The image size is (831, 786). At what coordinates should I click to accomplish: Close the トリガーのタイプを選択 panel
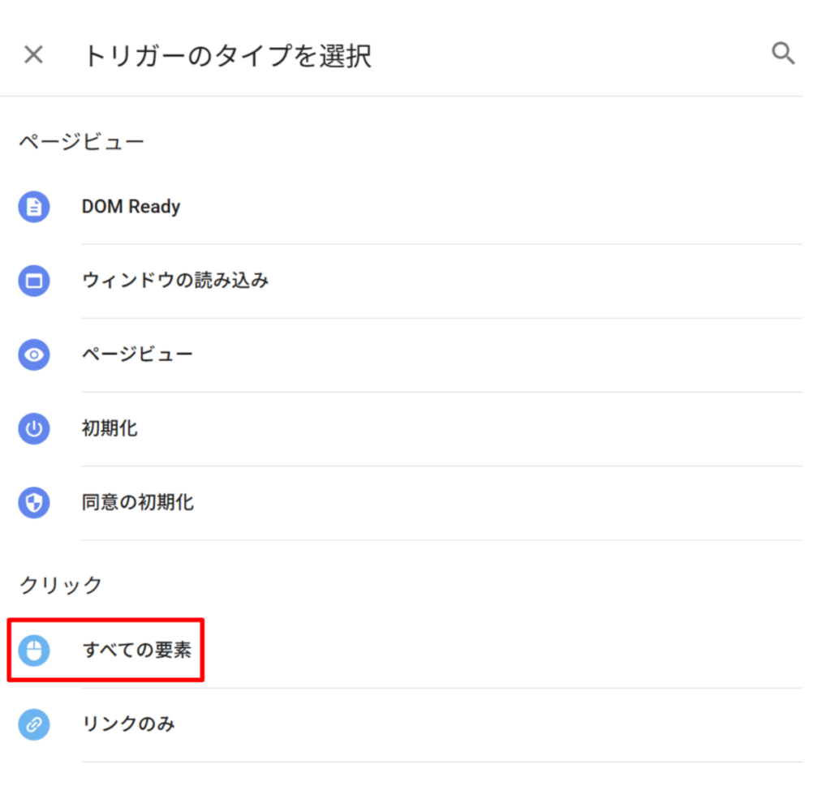click(x=33, y=55)
